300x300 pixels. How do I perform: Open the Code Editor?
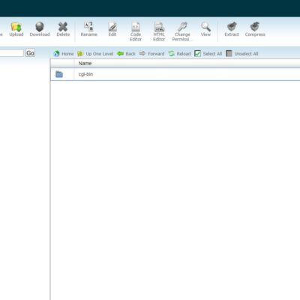point(136,27)
